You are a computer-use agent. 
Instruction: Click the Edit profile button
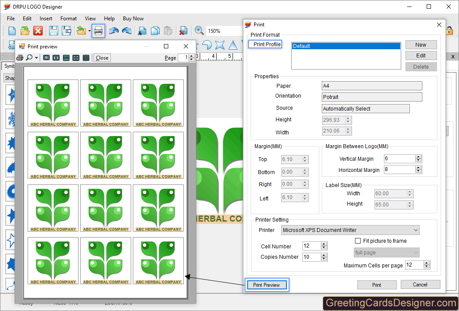[421, 56]
